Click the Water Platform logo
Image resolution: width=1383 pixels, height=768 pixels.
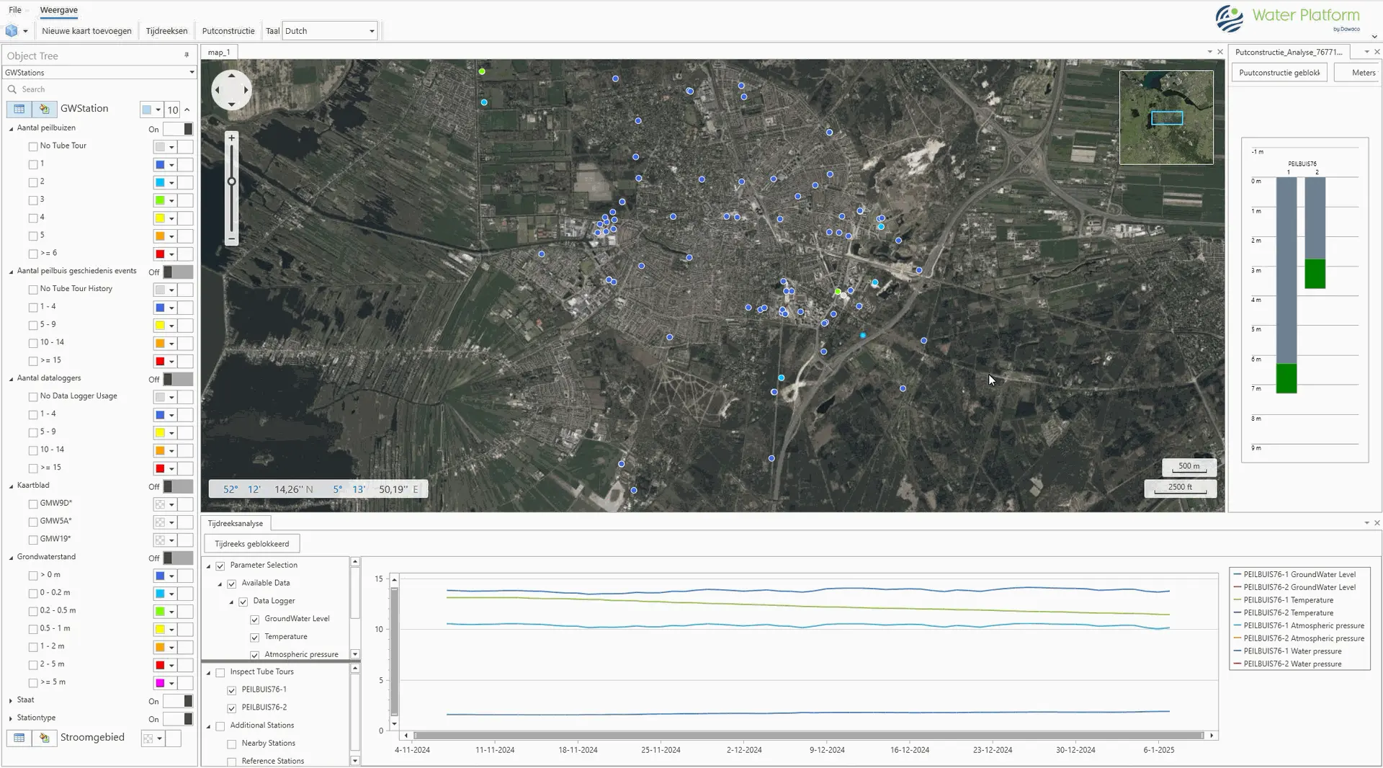point(1288,18)
